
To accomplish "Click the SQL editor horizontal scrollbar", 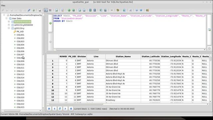I will click(x=78, y=50).
